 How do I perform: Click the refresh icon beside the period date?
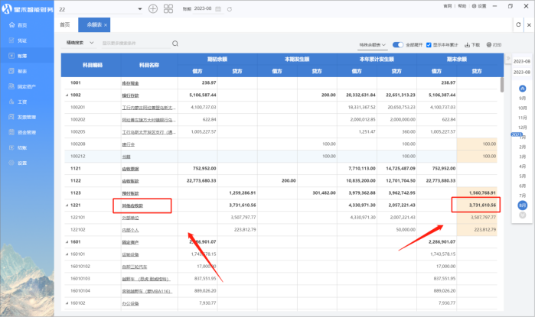229,8
